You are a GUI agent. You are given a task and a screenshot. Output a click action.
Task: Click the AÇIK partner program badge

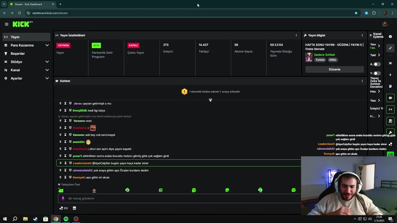coord(96,45)
